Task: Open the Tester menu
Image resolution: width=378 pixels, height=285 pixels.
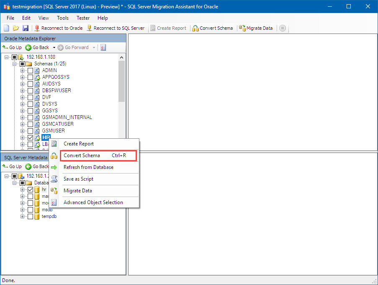Action: coord(83,18)
